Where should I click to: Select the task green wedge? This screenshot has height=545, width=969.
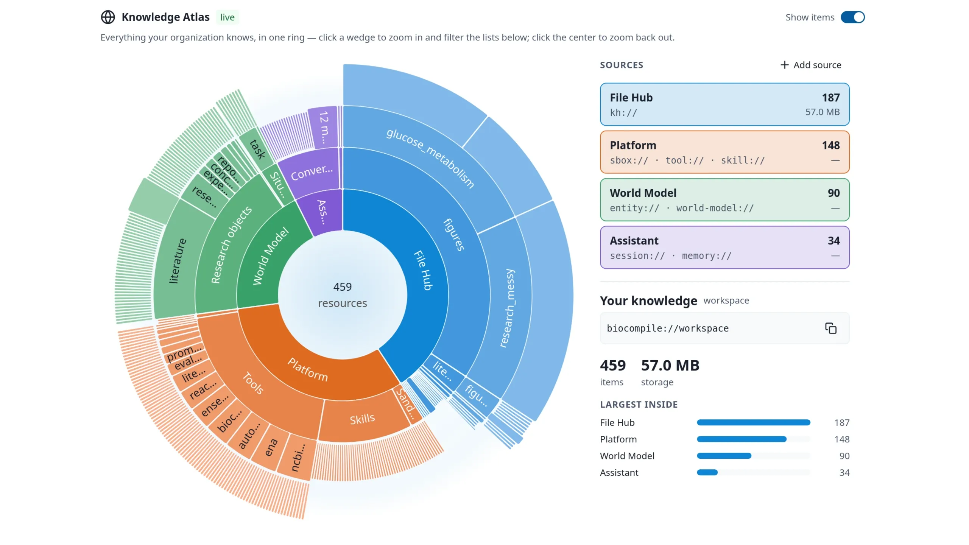(x=257, y=149)
